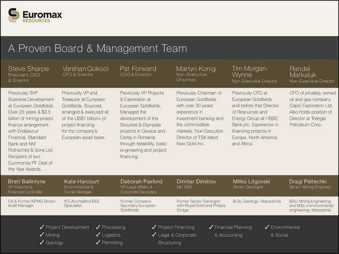The width and height of the screenshot is (339, 254).
Task: Click the checkmark beside Project Financing
Action: pyautogui.click(x=154, y=227)
